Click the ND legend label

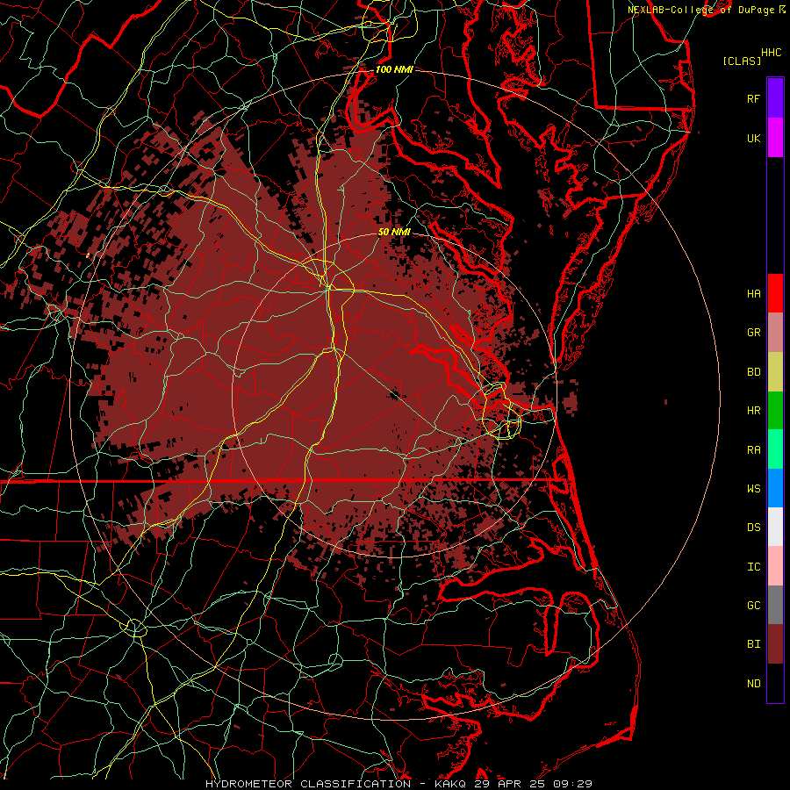(x=753, y=684)
